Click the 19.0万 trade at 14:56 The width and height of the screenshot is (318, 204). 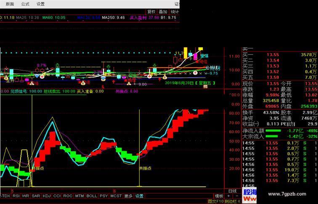click(x=291, y=170)
